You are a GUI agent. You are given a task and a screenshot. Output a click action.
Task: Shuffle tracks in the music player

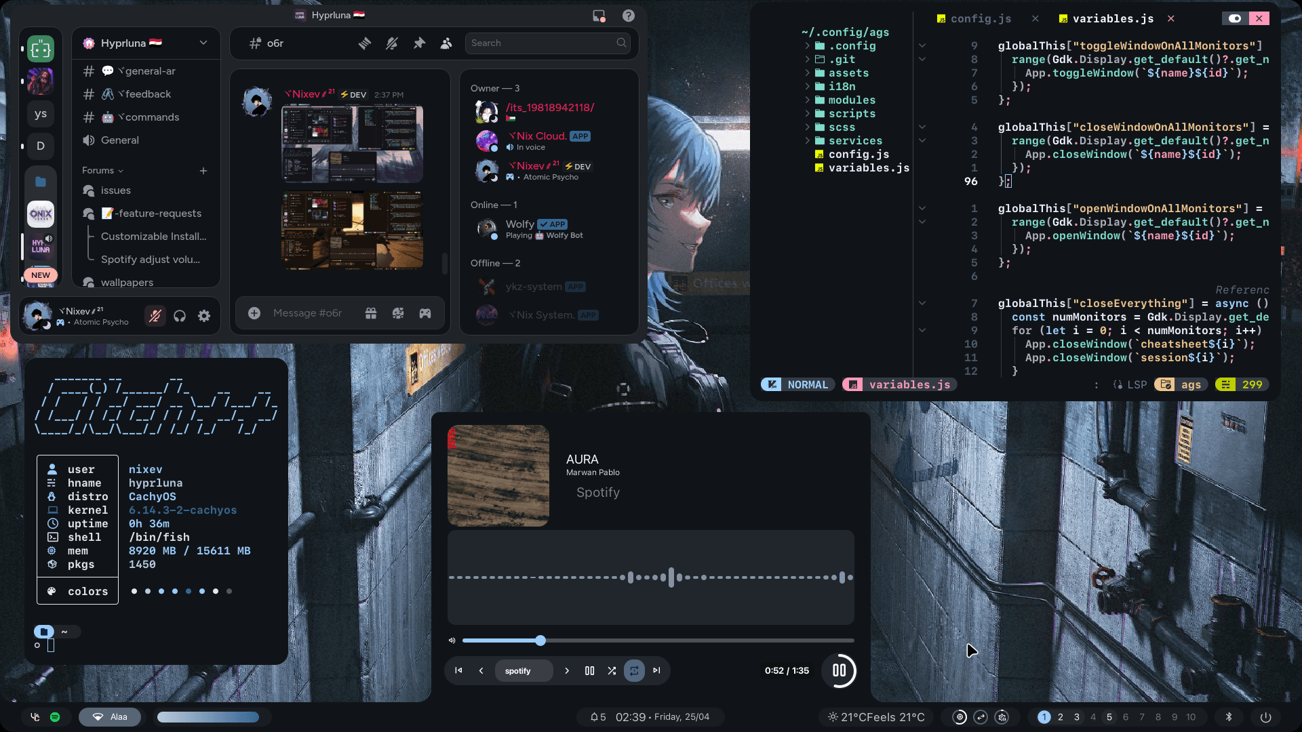[612, 671]
